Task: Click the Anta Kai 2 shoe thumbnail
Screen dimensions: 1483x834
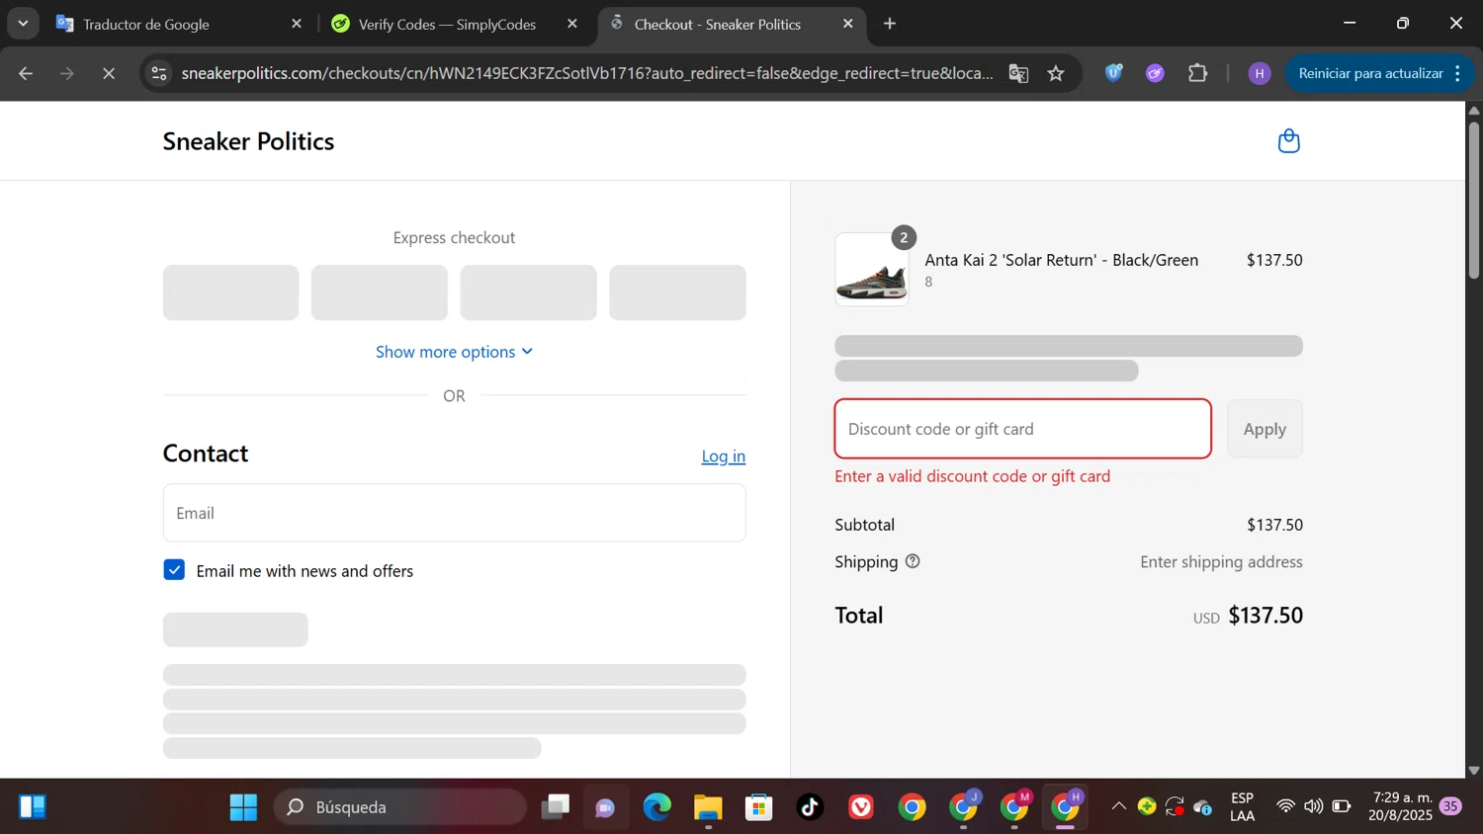Action: (x=872, y=269)
